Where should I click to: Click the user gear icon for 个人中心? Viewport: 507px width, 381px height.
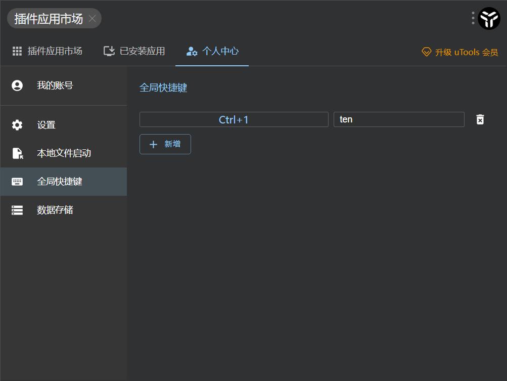click(192, 51)
